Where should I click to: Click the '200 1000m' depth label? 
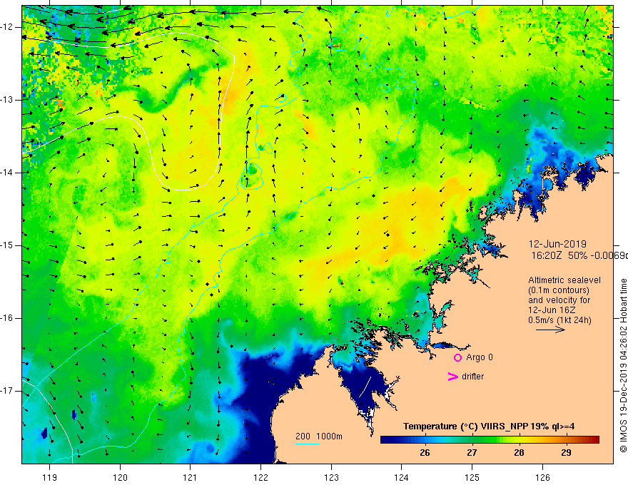[x=319, y=436]
